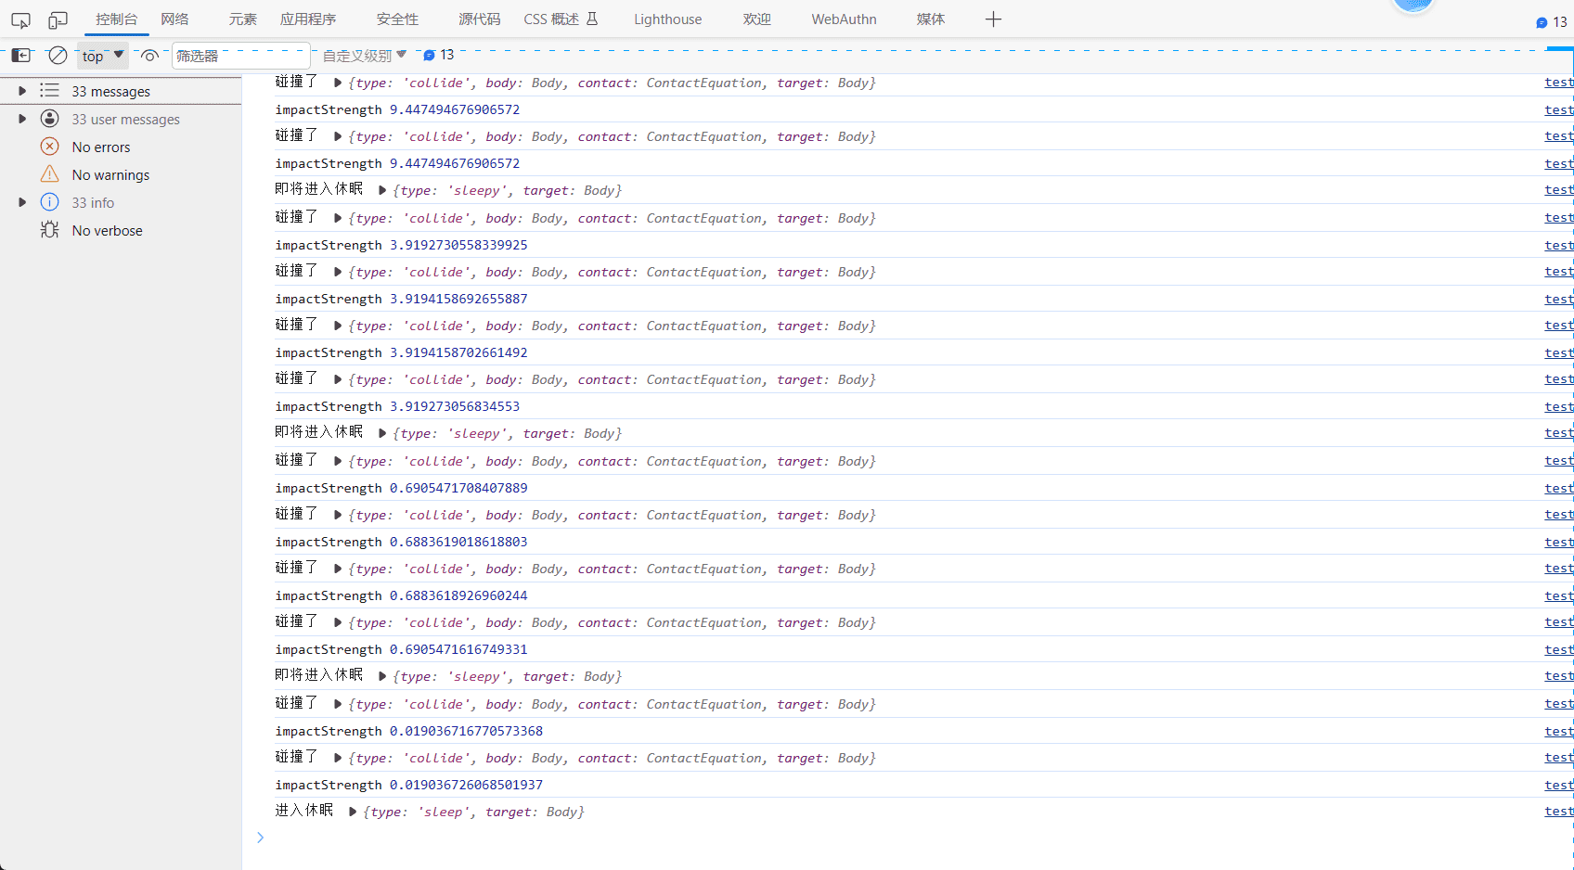Switch to the 元素 tab
Image resolution: width=1574 pixels, height=870 pixels.
click(x=243, y=19)
